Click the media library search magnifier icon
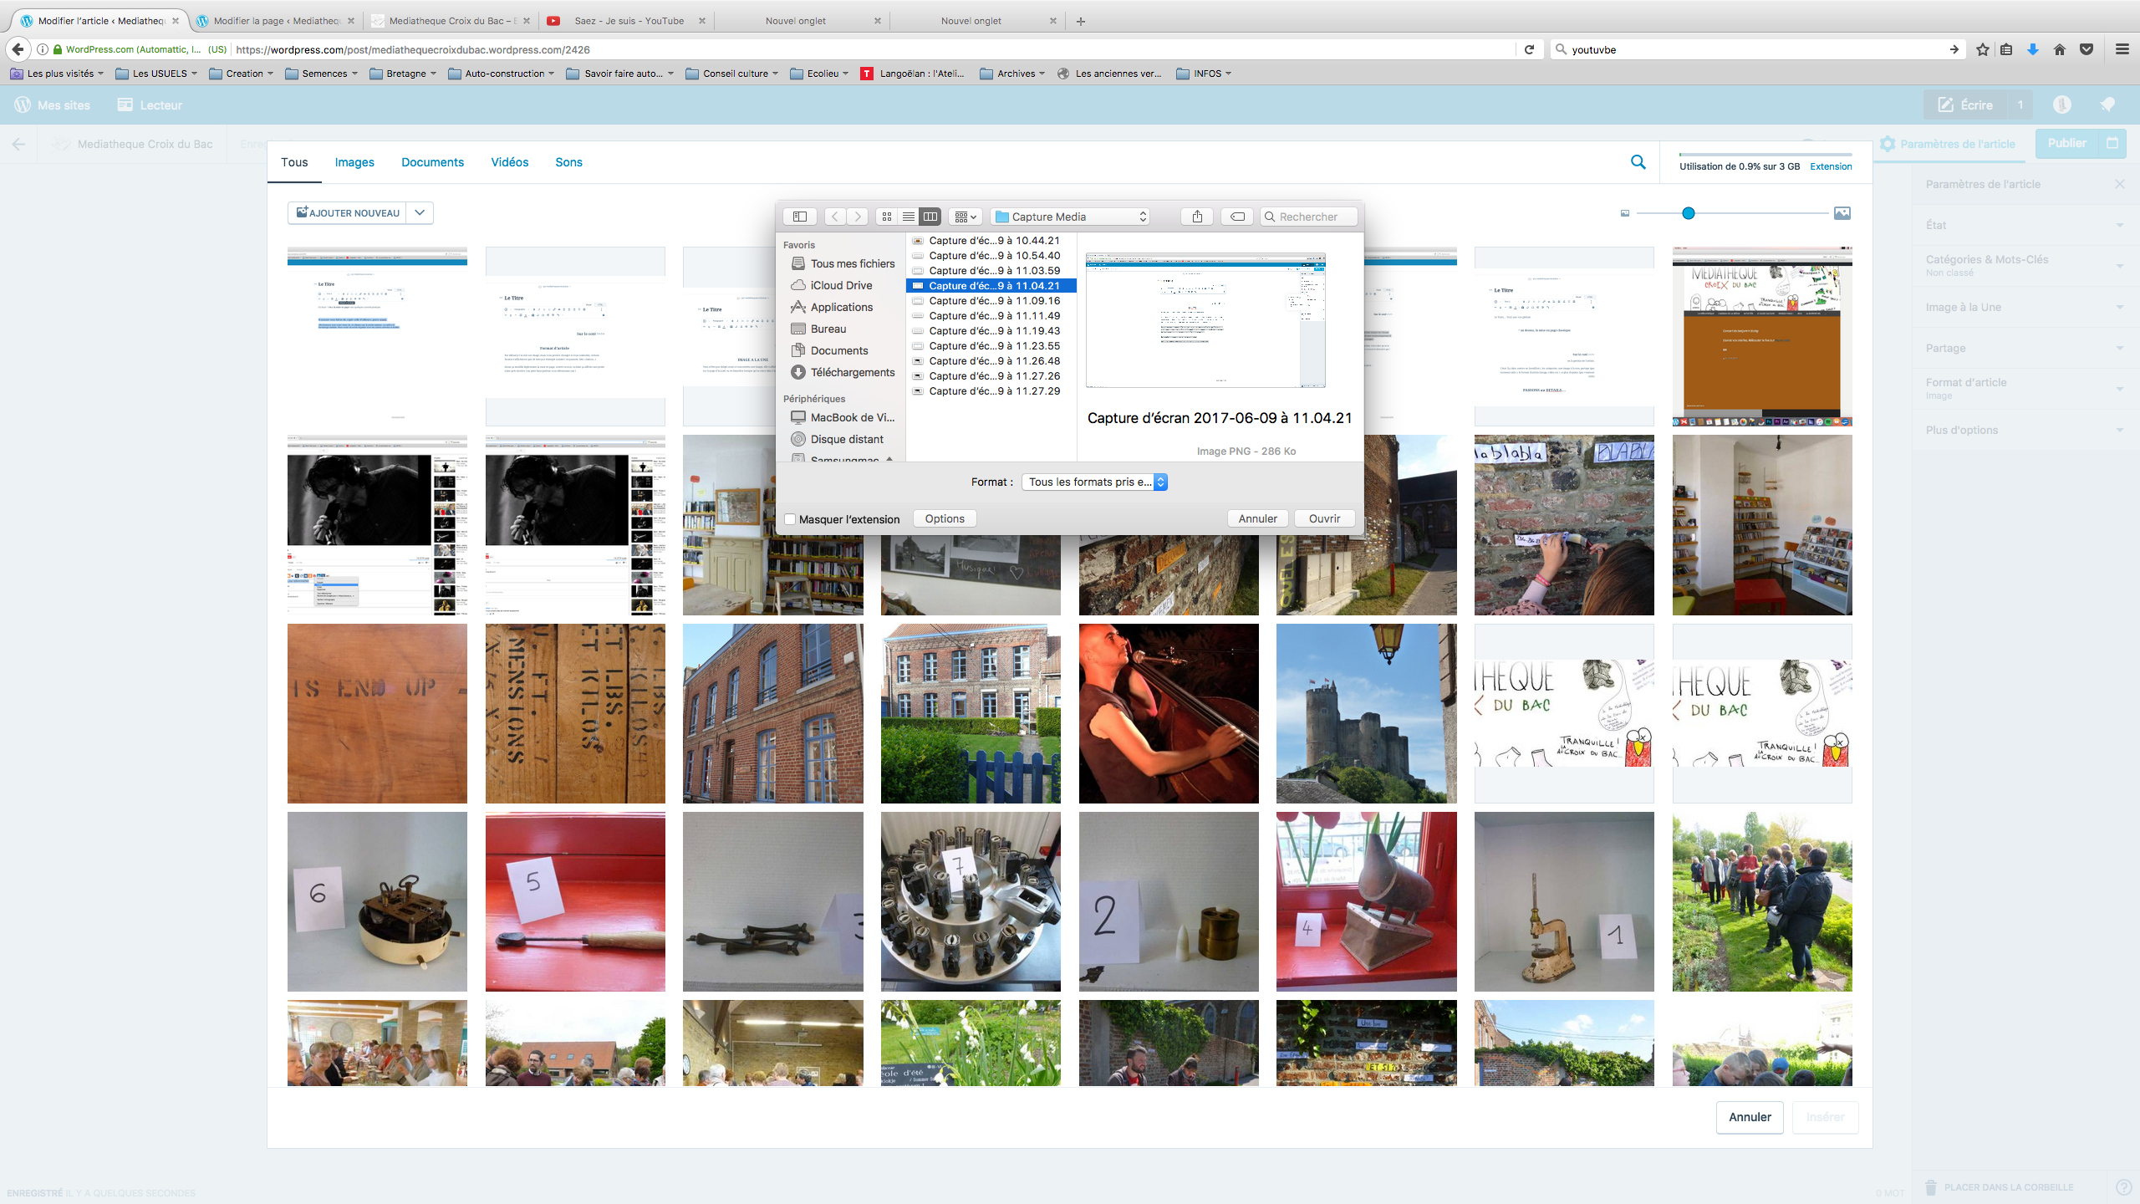Image resolution: width=2140 pixels, height=1204 pixels. pyautogui.click(x=1638, y=162)
